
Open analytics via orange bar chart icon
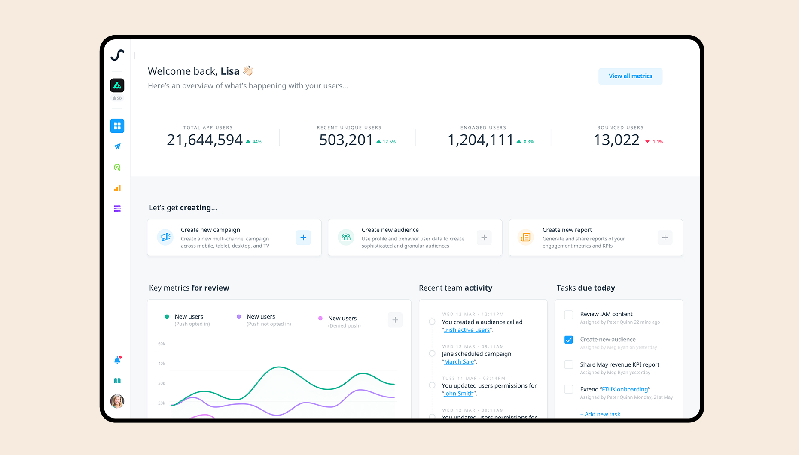[117, 188]
